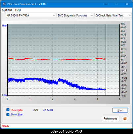
Task: Open the Q-Check Beta/Jitter Test dropdown
Action: 113,16
